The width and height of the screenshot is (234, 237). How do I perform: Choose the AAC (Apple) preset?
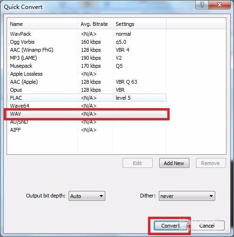point(87,82)
